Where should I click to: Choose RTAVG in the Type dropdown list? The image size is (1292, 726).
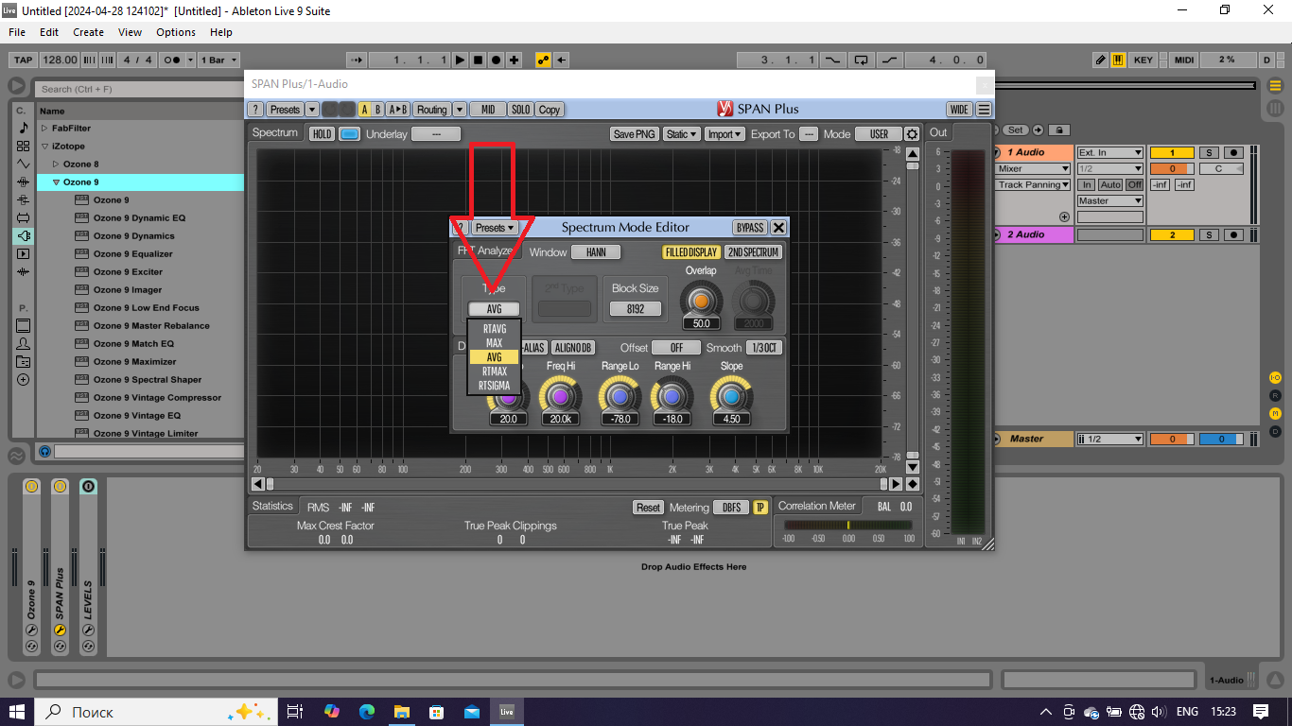point(495,329)
